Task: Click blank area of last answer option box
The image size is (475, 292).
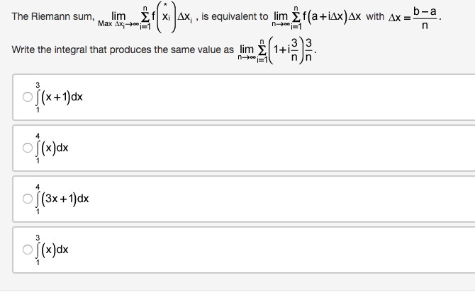Action: tap(284, 250)
